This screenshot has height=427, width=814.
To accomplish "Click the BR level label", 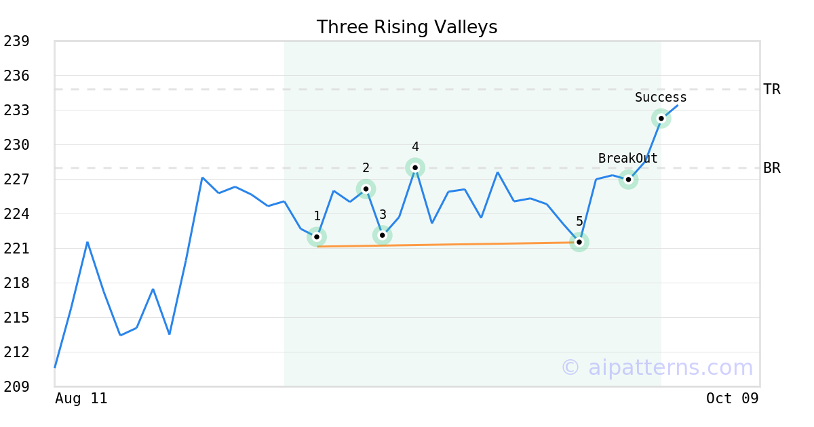I will [772, 168].
